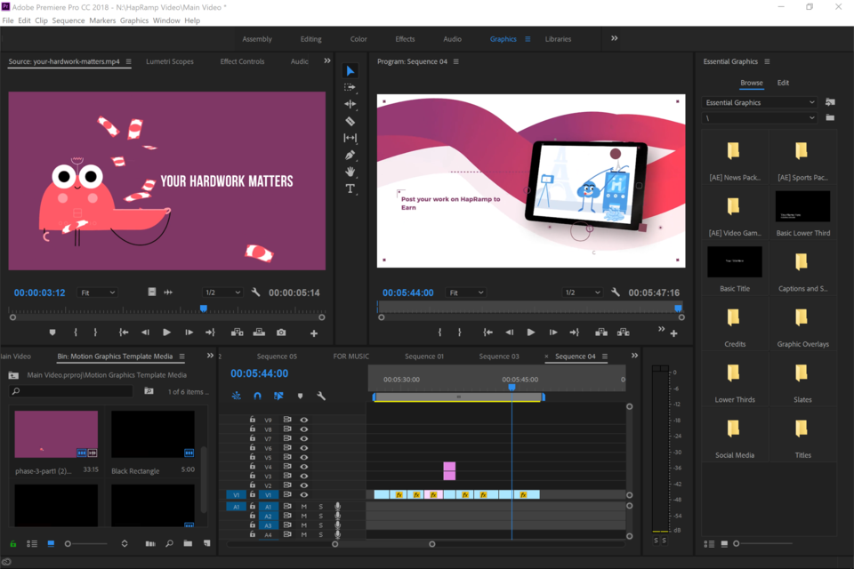This screenshot has height=569, width=854.
Task: Toggle Linked Selection in timeline
Action: 278,396
